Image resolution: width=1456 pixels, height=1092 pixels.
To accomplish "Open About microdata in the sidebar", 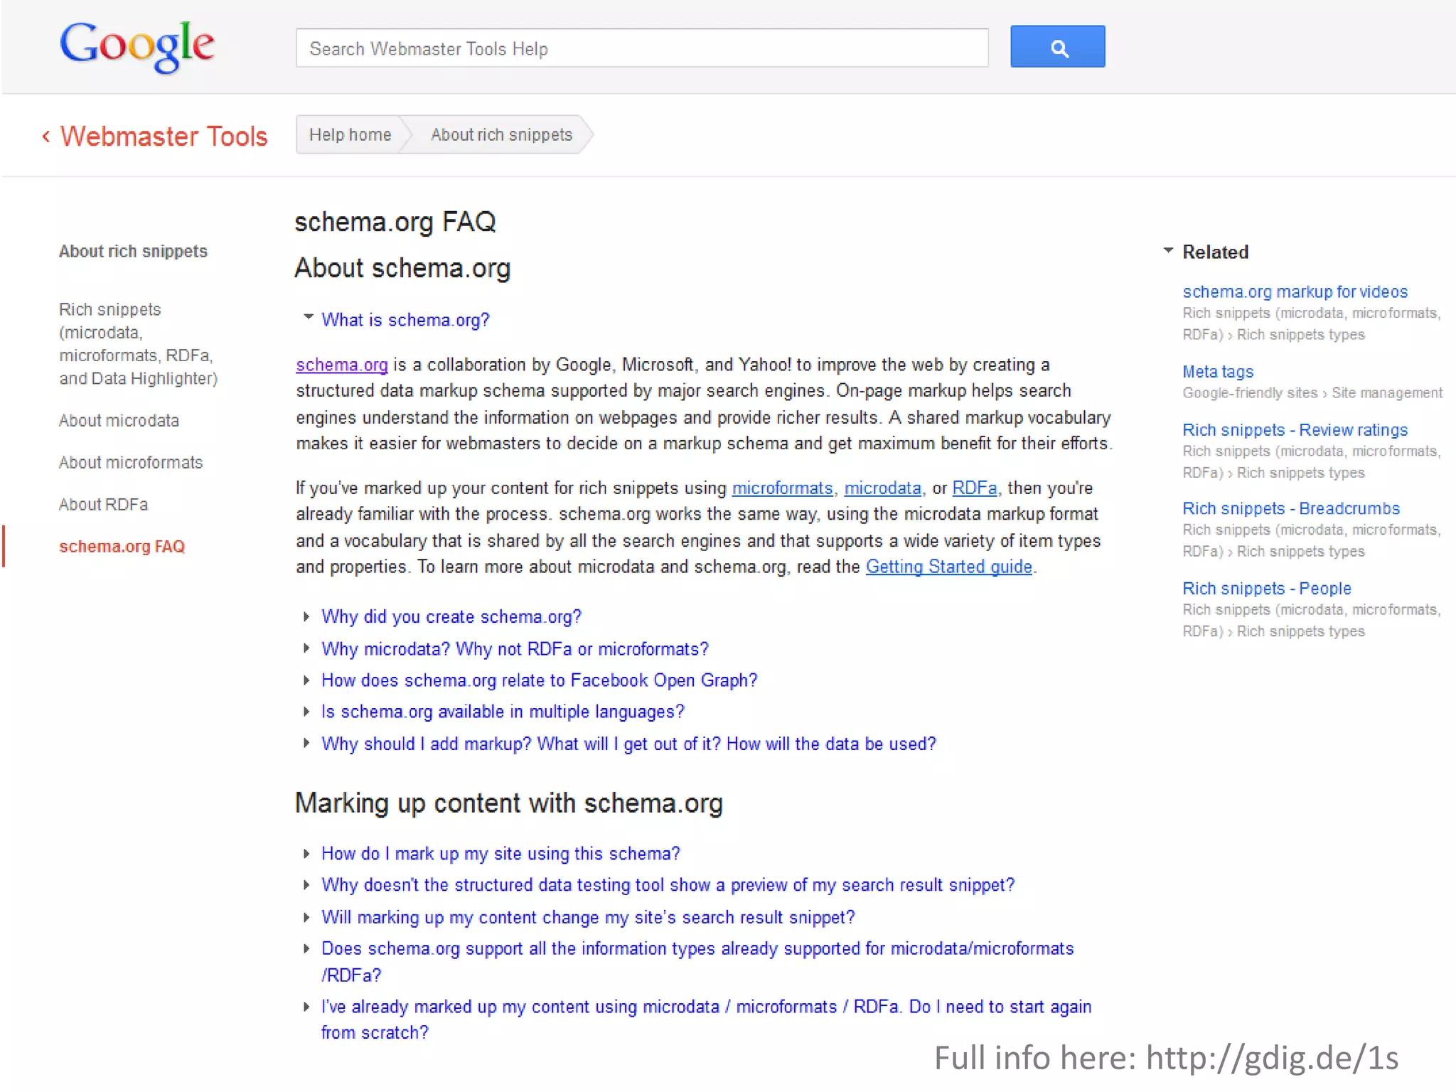I will pos(119,421).
